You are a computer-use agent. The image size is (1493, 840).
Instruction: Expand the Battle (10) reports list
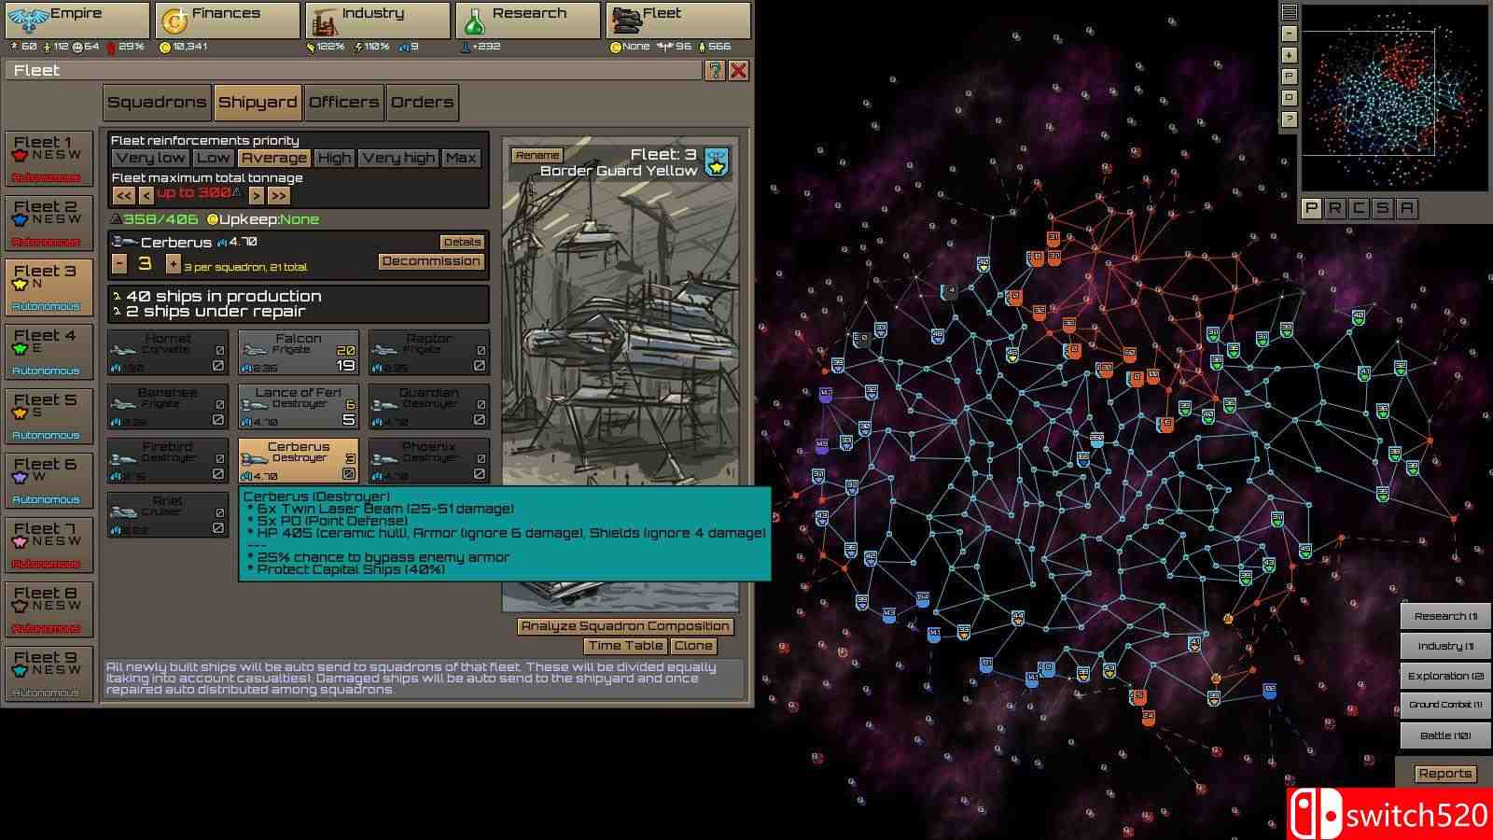[x=1444, y=735]
